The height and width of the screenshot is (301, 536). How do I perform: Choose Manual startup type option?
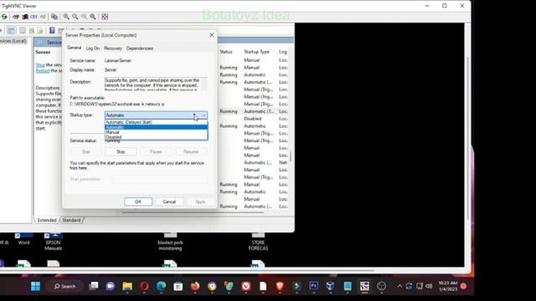[156, 132]
